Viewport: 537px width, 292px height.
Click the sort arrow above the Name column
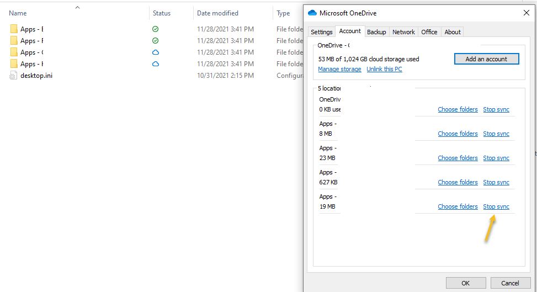[77, 7]
